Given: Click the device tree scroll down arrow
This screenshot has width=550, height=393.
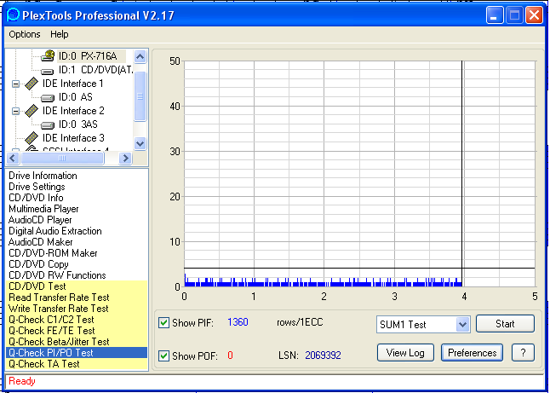Looking at the screenshot, I should [x=140, y=143].
